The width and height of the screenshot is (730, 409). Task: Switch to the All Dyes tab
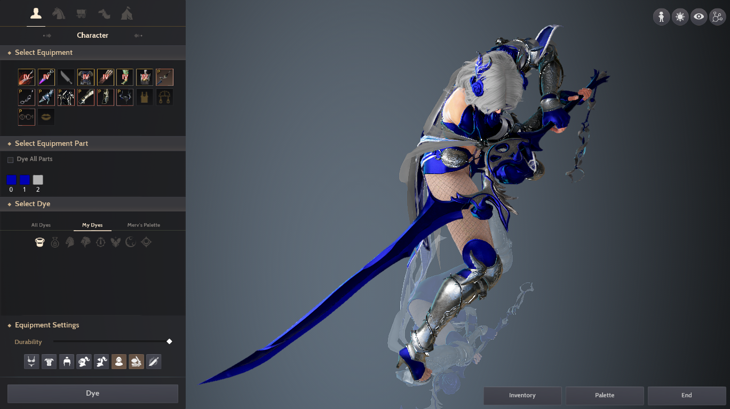point(41,225)
